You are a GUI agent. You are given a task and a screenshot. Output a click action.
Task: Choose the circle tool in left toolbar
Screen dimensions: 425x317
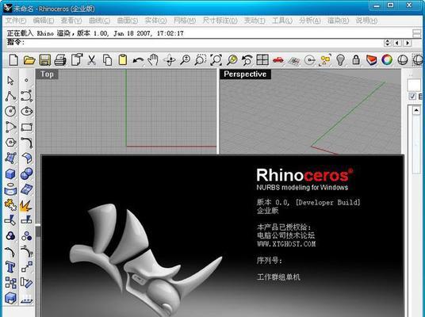(10, 111)
